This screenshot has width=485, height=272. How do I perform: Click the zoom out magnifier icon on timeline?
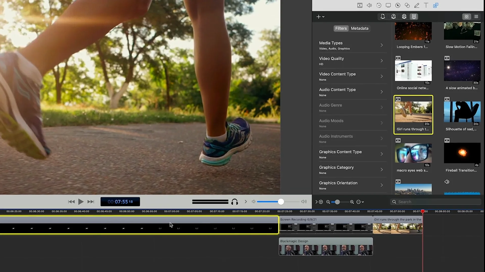point(328,202)
